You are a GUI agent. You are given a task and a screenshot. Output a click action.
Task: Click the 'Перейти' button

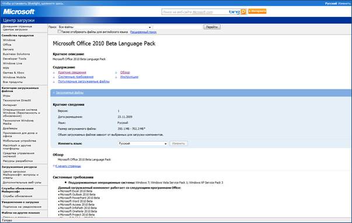point(212,27)
